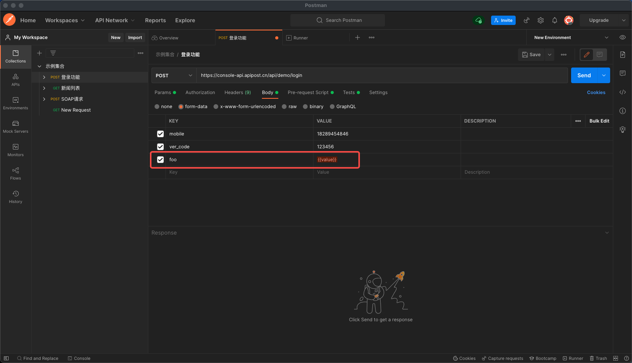Screen dimensions: 632x363
Task: Select the none body type
Action: [x=157, y=107]
